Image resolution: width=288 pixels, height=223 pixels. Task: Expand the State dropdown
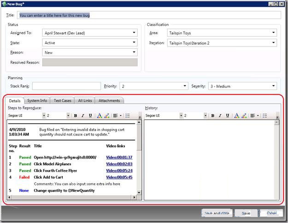(134, 43)
